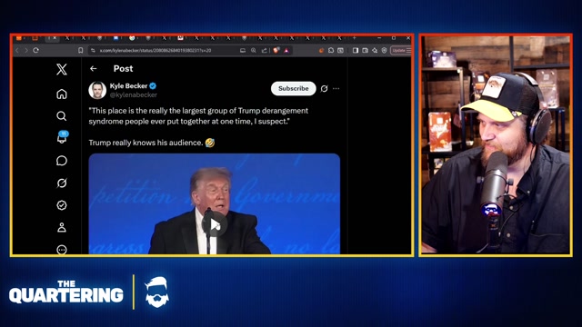Open the extensions puzzle icon in toolbar
This screenshot has height=327, width=582.
pyautogui.click(x=331, y=51)
